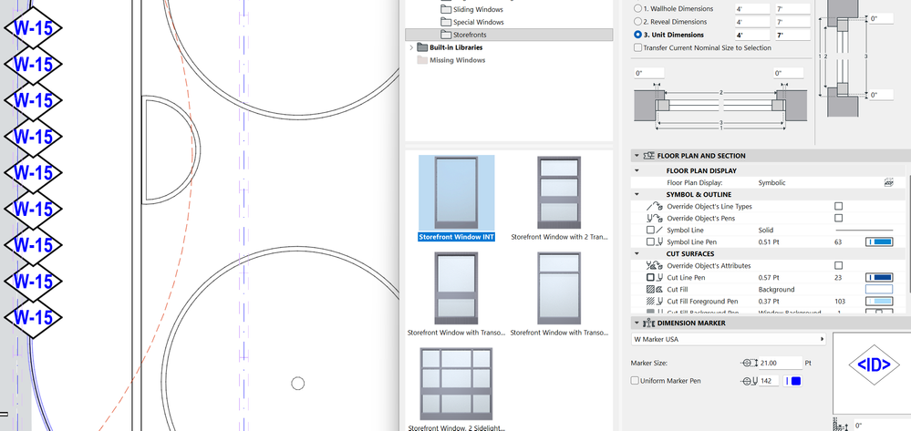This screenshot has width=911, height=431.
Task: Open the blue Uniform Marker Pen swatch
Action: click(x=793, y=381)
